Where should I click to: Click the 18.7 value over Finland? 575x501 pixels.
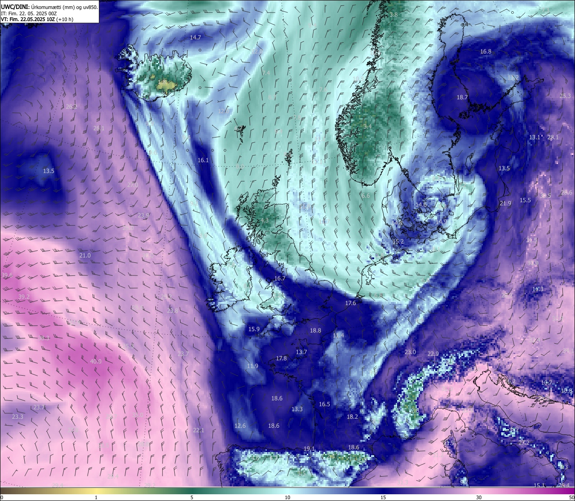462,98
